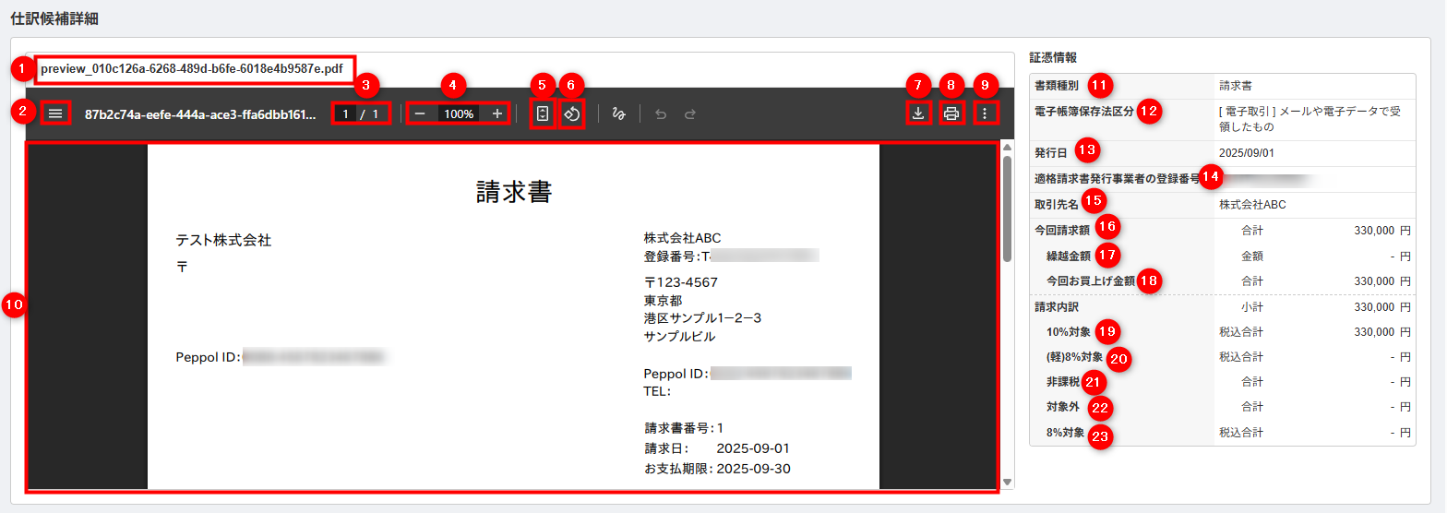Click the redo arrow in PDF toolbar
The image size is (1447, 513).
(689, 113)
